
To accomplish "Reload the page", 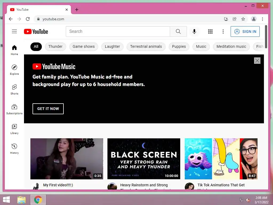I will click(28, 19).
